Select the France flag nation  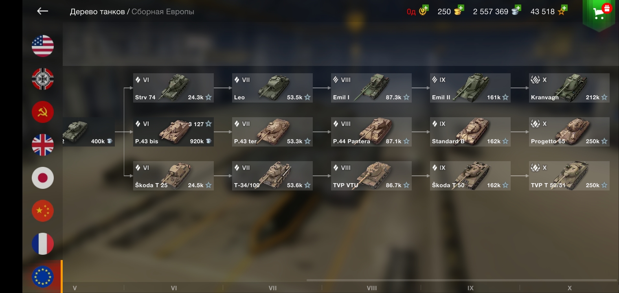(43, 244)
